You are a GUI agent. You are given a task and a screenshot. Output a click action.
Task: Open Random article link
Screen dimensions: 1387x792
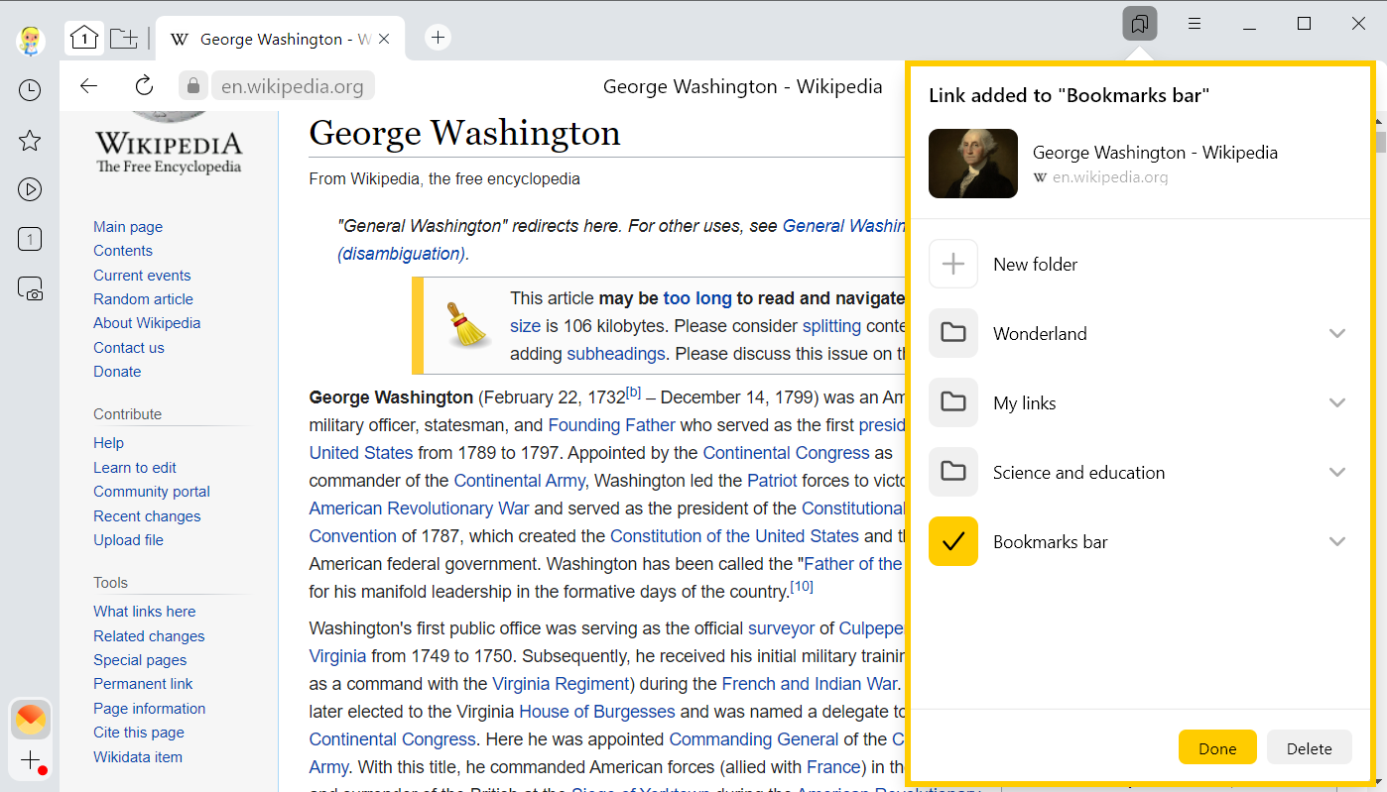(143, 299)
